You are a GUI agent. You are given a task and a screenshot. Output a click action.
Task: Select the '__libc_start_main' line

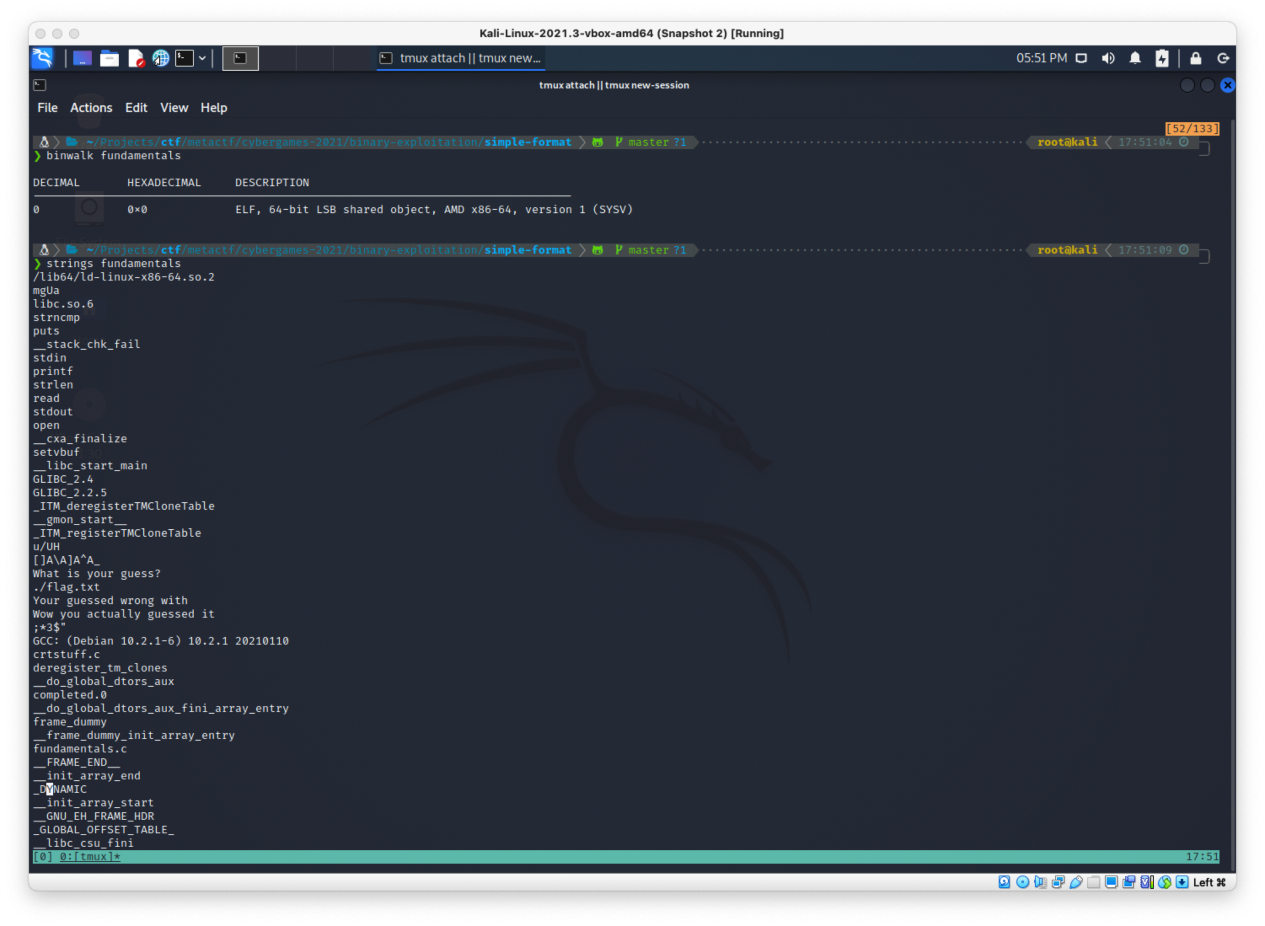pyautogui.click(x=90, y=466)
